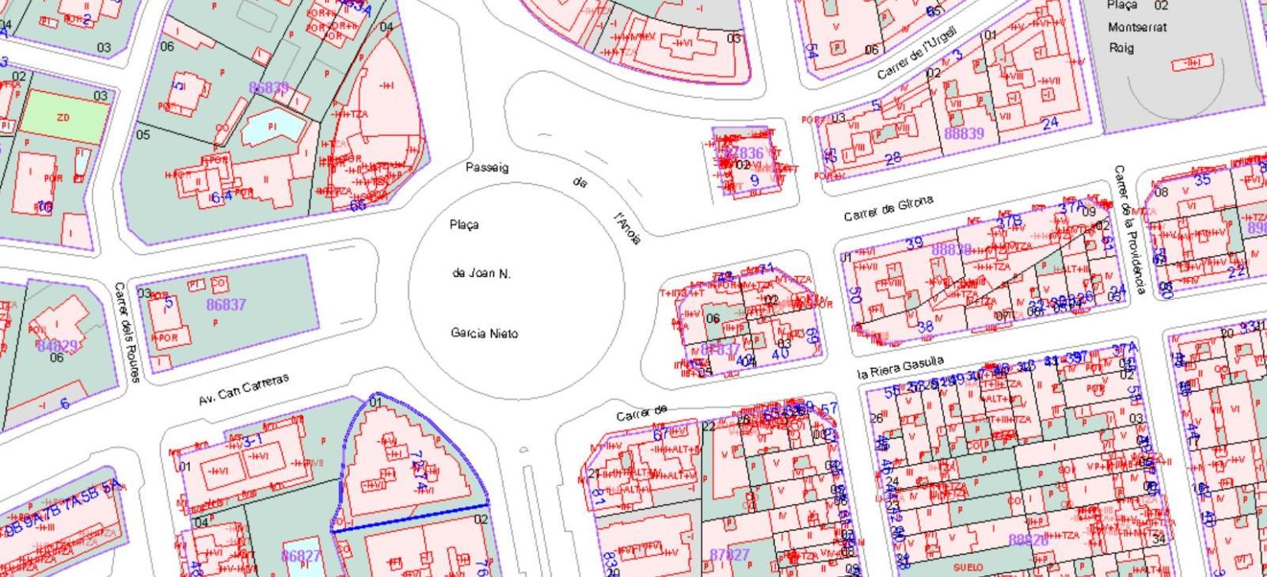Click the Av. Can Carreras street label
The height and width of the screenshot is (577, 1267).
243,389
